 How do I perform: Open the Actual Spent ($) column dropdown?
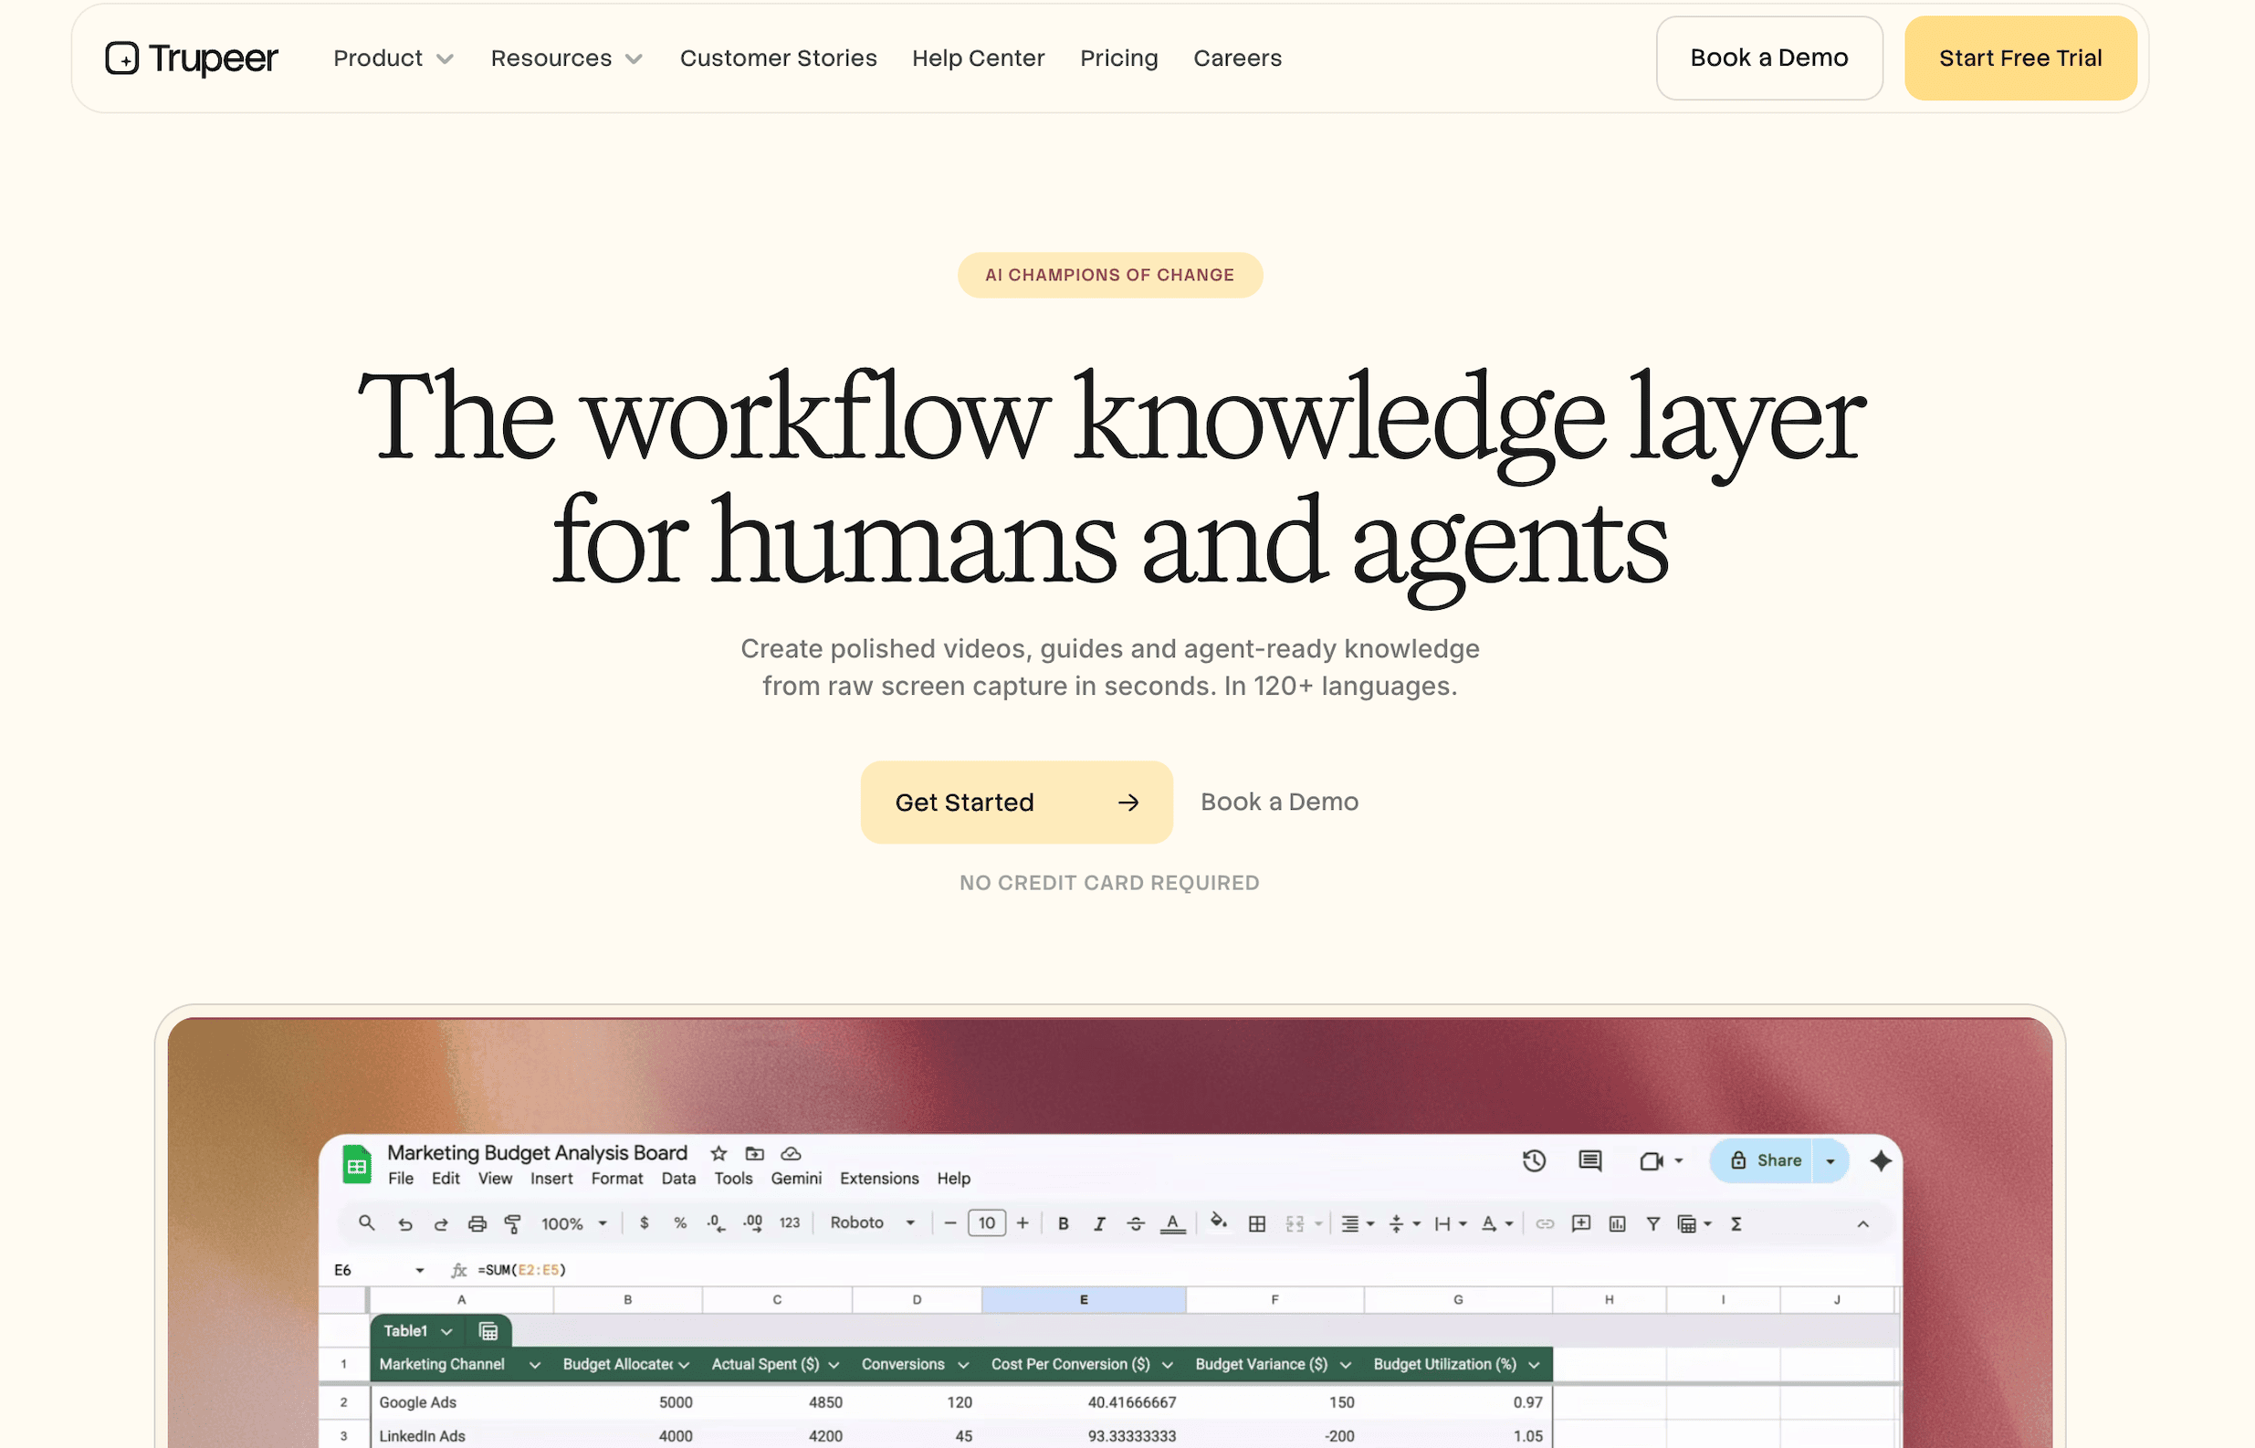click(834, 1365)
